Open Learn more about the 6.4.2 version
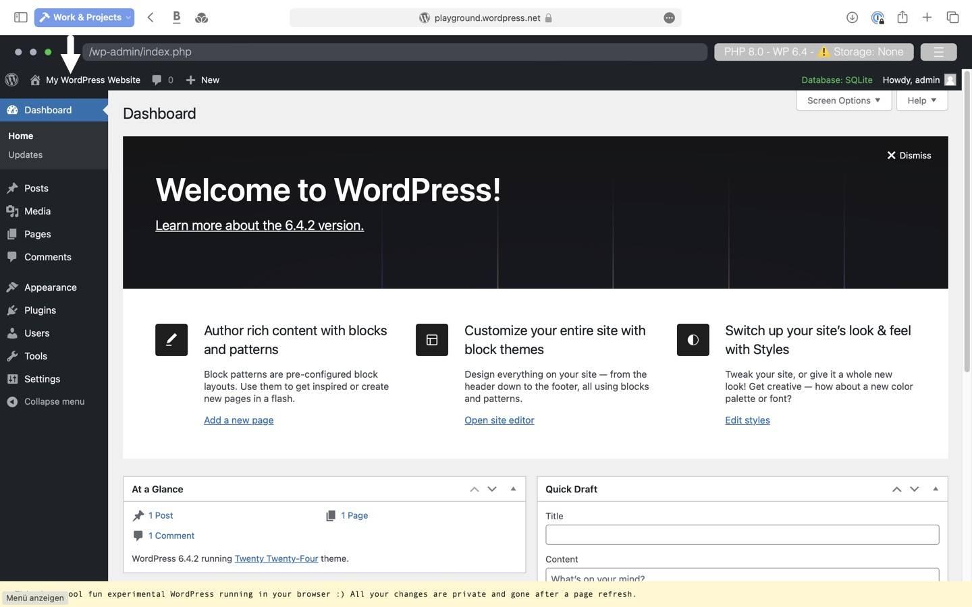972x607 pixels. pos(259,225)
